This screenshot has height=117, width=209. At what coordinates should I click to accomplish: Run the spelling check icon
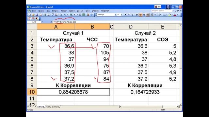click(x=53, y=15)
